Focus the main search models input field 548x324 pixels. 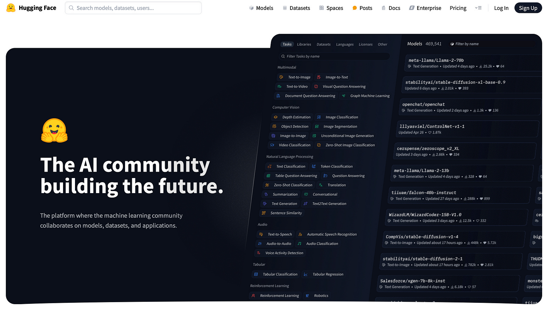pos(133,8)
